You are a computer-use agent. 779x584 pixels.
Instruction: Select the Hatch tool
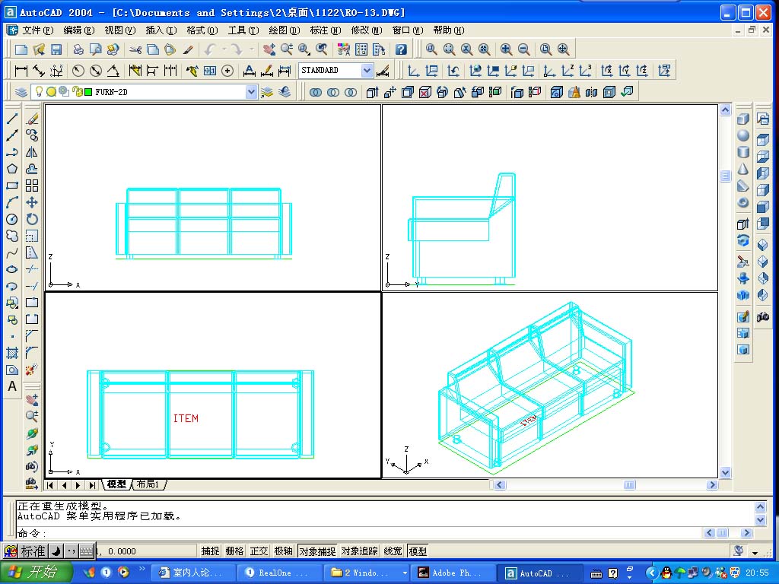tap(12, 353)
